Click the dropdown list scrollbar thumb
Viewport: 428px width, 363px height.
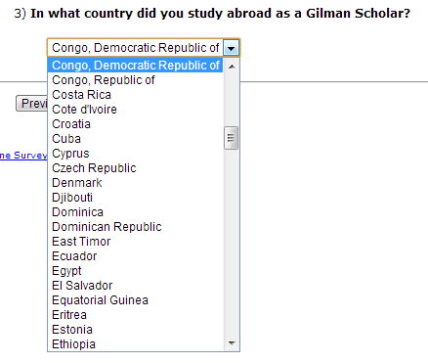(x=232, y=138)
